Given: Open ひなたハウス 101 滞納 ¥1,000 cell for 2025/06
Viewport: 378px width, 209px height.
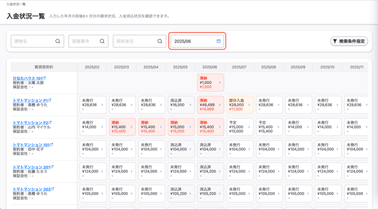Looking at the screenshot, I should coord(210,83).
